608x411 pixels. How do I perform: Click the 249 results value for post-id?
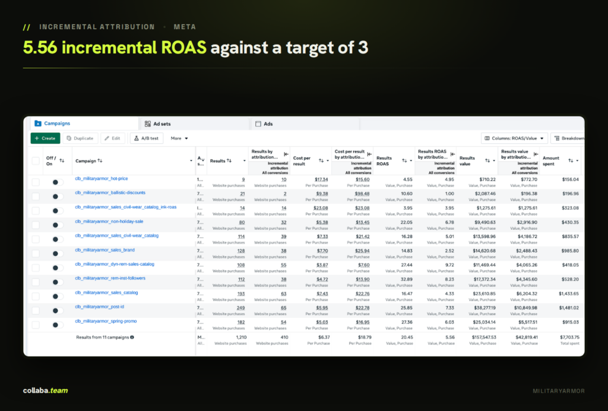coord(241,308)
